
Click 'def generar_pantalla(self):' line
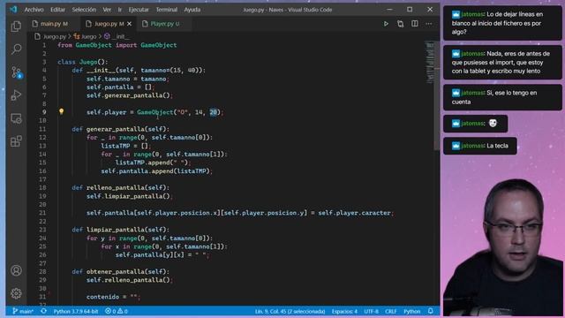coord(120,129)
